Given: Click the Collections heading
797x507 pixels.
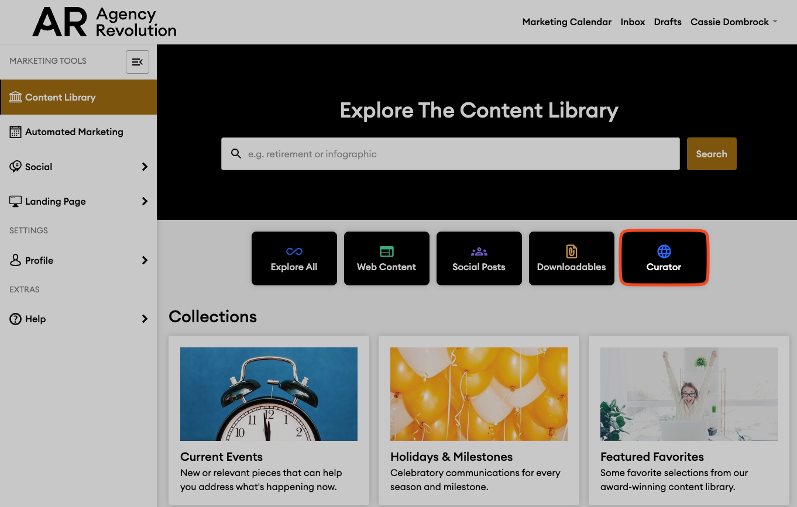Looking at the screenshot, I should tap(213, 316).
